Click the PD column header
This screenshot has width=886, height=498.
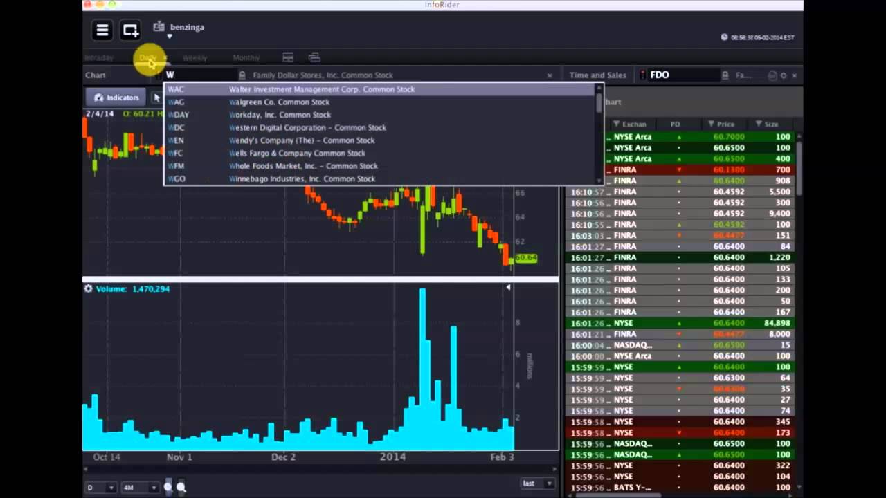tap(675, 124)
